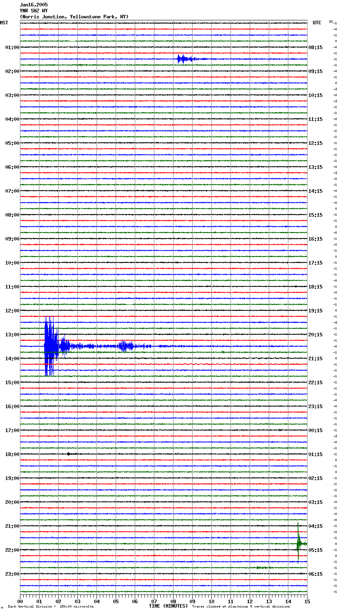Click the '00:15' UTC time label
This screenshot has width=339, height=612.
(315, 430)
